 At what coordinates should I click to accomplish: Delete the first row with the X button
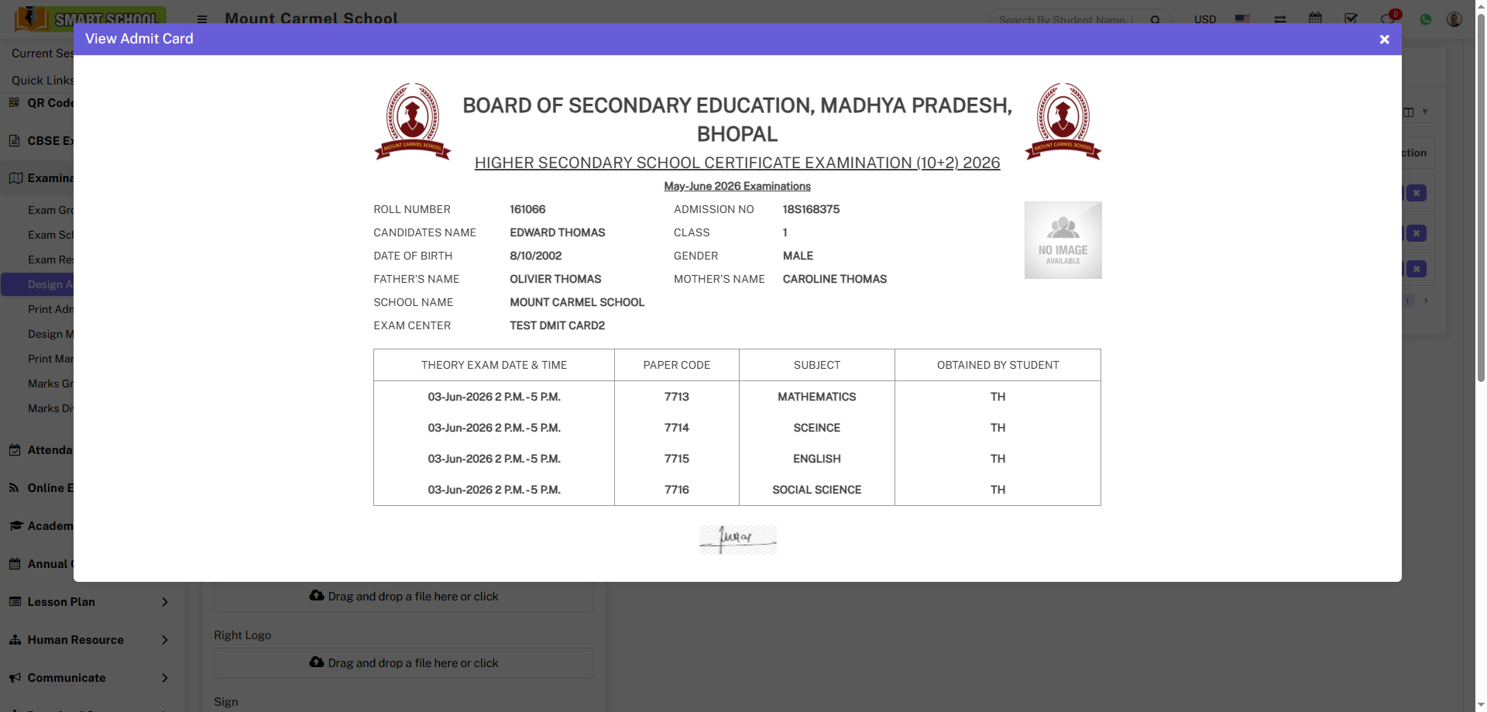click(x=1417, y=191)
